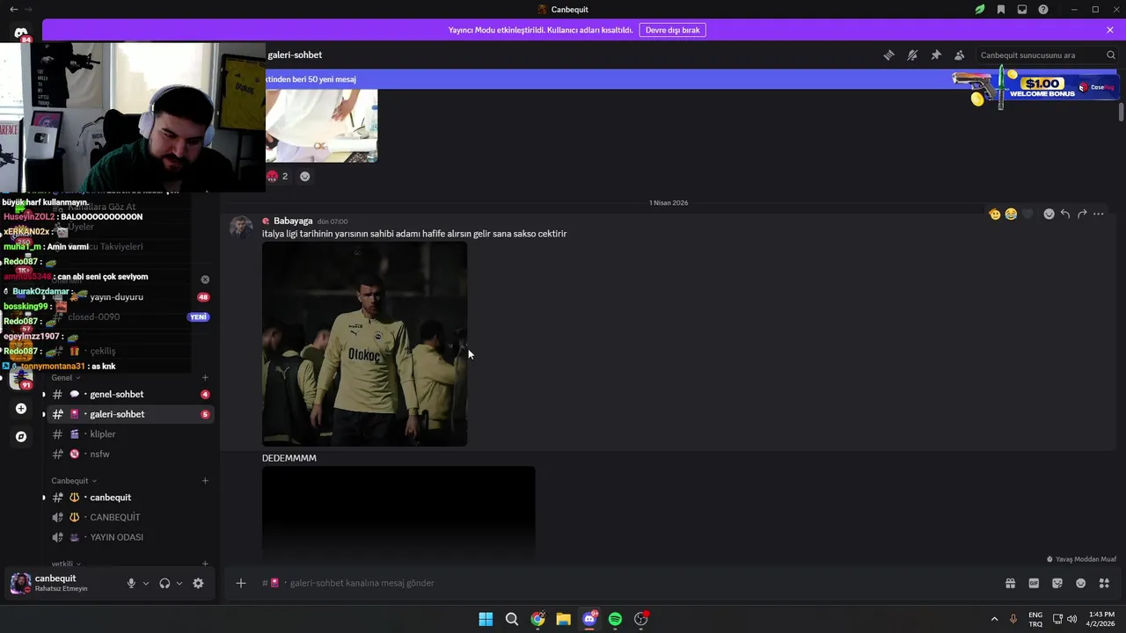
Task: Show hidden system tray icons
Action: pyautogui.click(x=995, y=619)
